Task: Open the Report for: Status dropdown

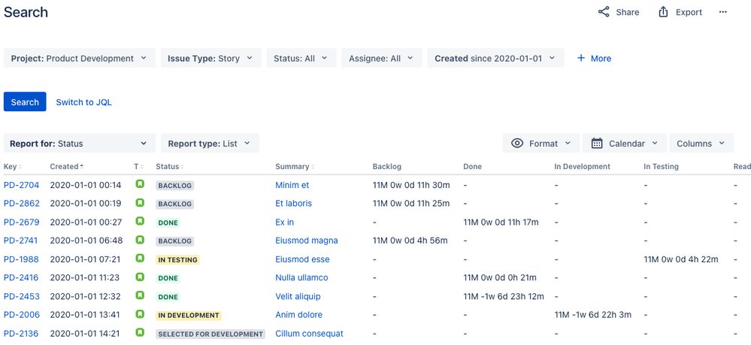Action: 80,144
